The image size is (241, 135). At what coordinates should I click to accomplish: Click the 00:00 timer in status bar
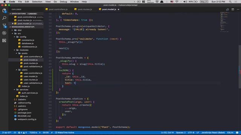(x=46, y=132)
